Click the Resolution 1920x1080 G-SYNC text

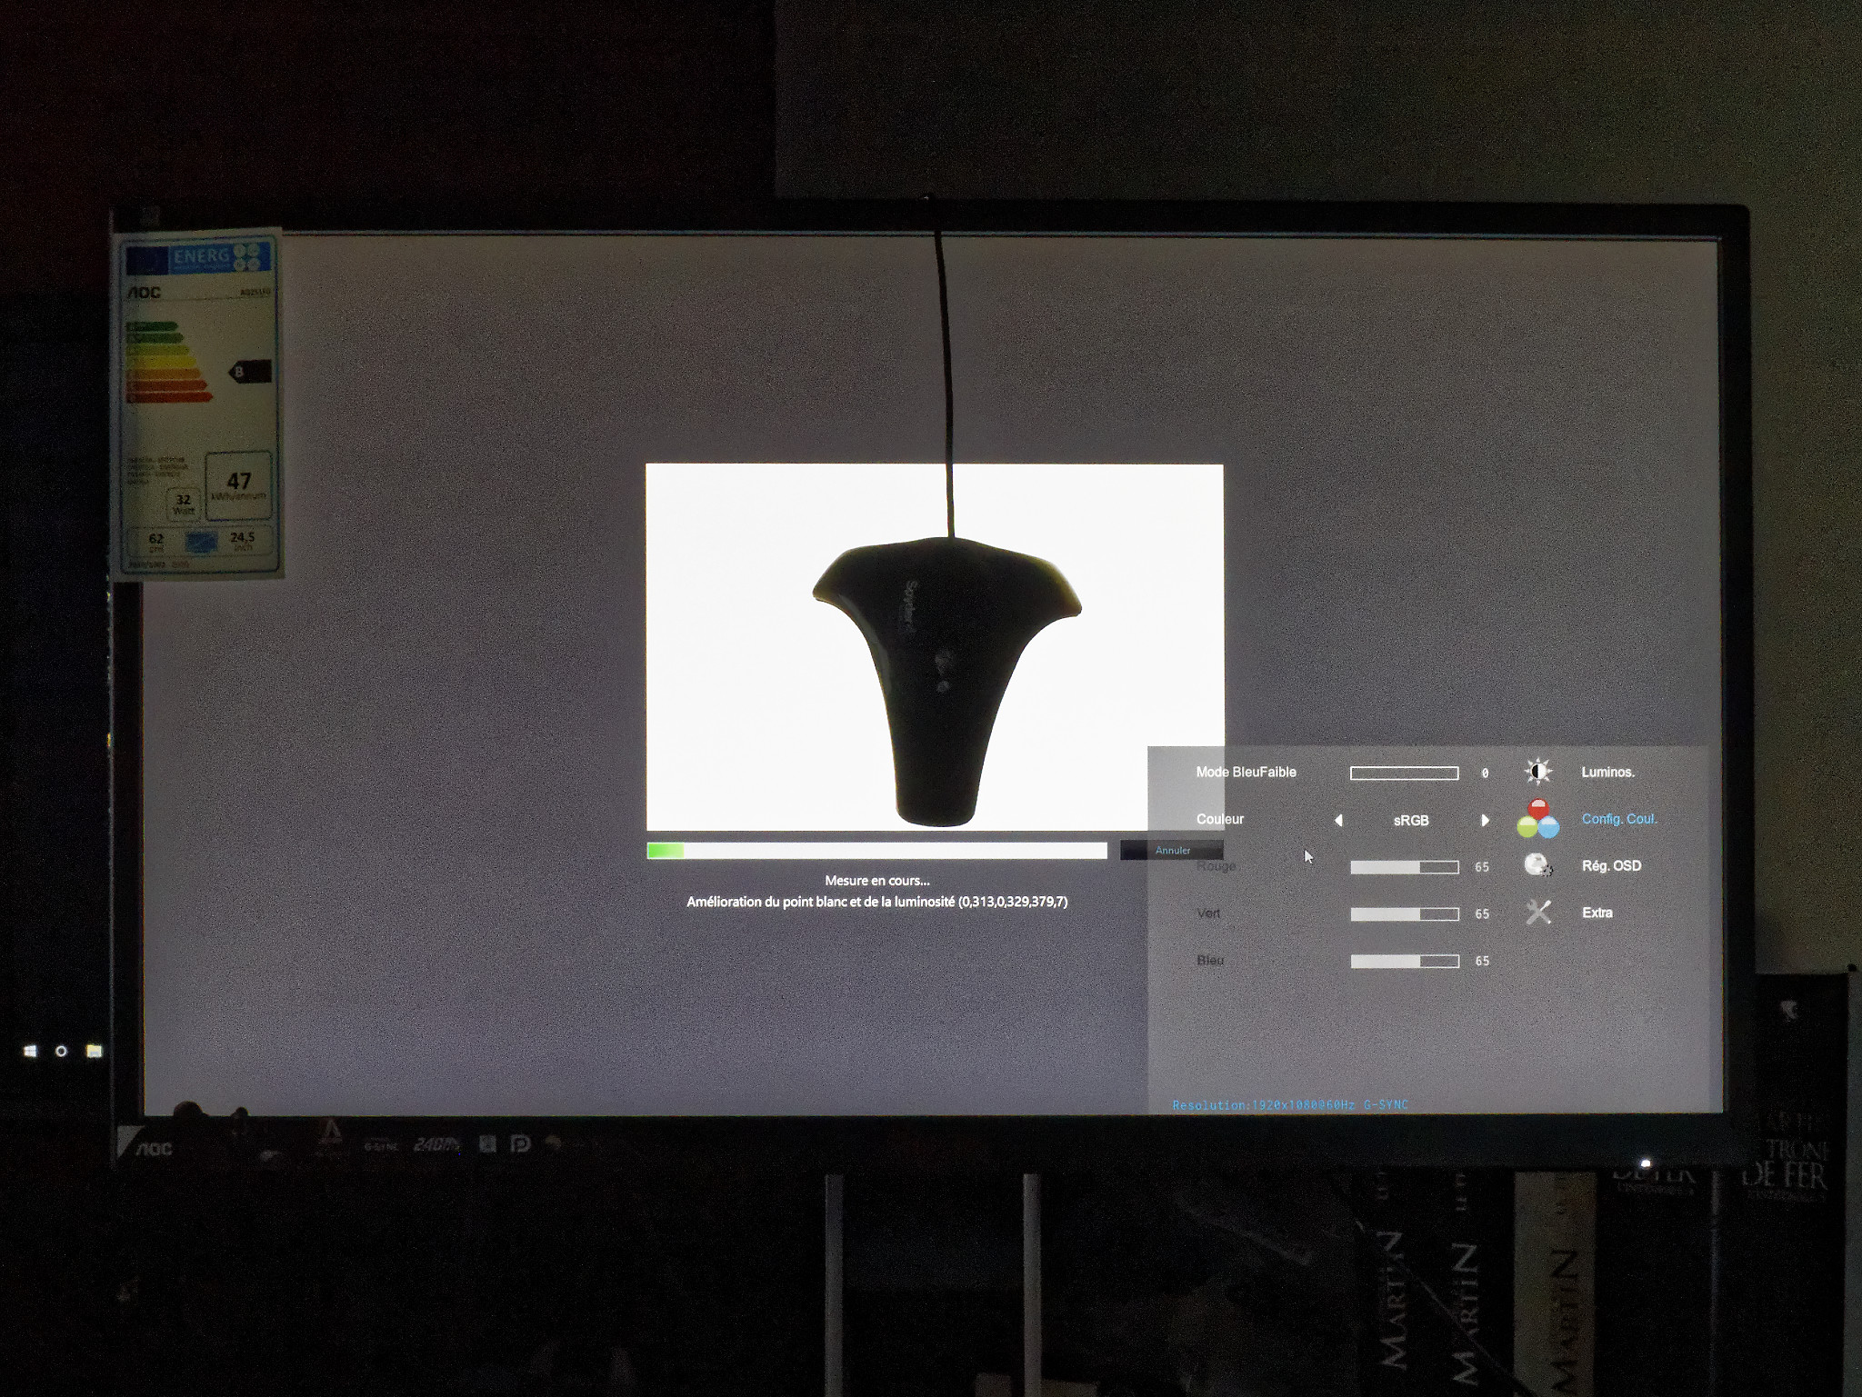coord(1291,1105)
